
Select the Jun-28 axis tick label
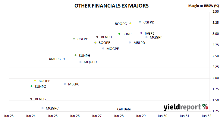(119, 116)
